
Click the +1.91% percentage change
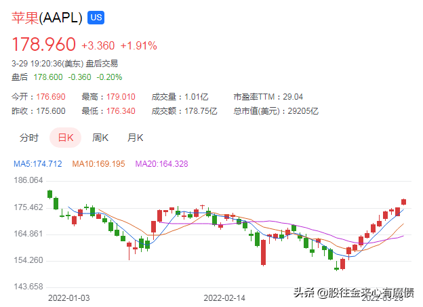point(139,45)
